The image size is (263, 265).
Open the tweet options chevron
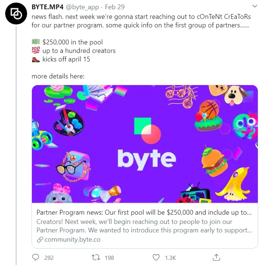[254, 7]
